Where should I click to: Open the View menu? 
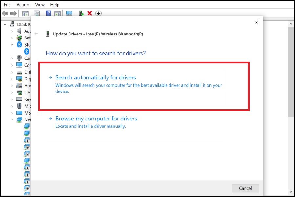coord(40,5)
